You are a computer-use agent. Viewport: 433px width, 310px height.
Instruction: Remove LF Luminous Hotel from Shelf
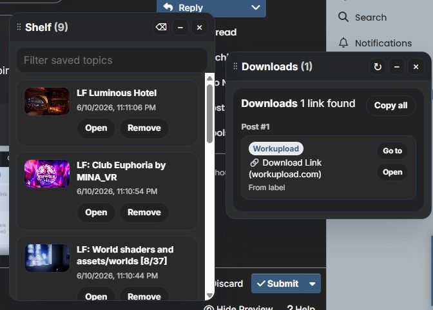click(144, 128)
